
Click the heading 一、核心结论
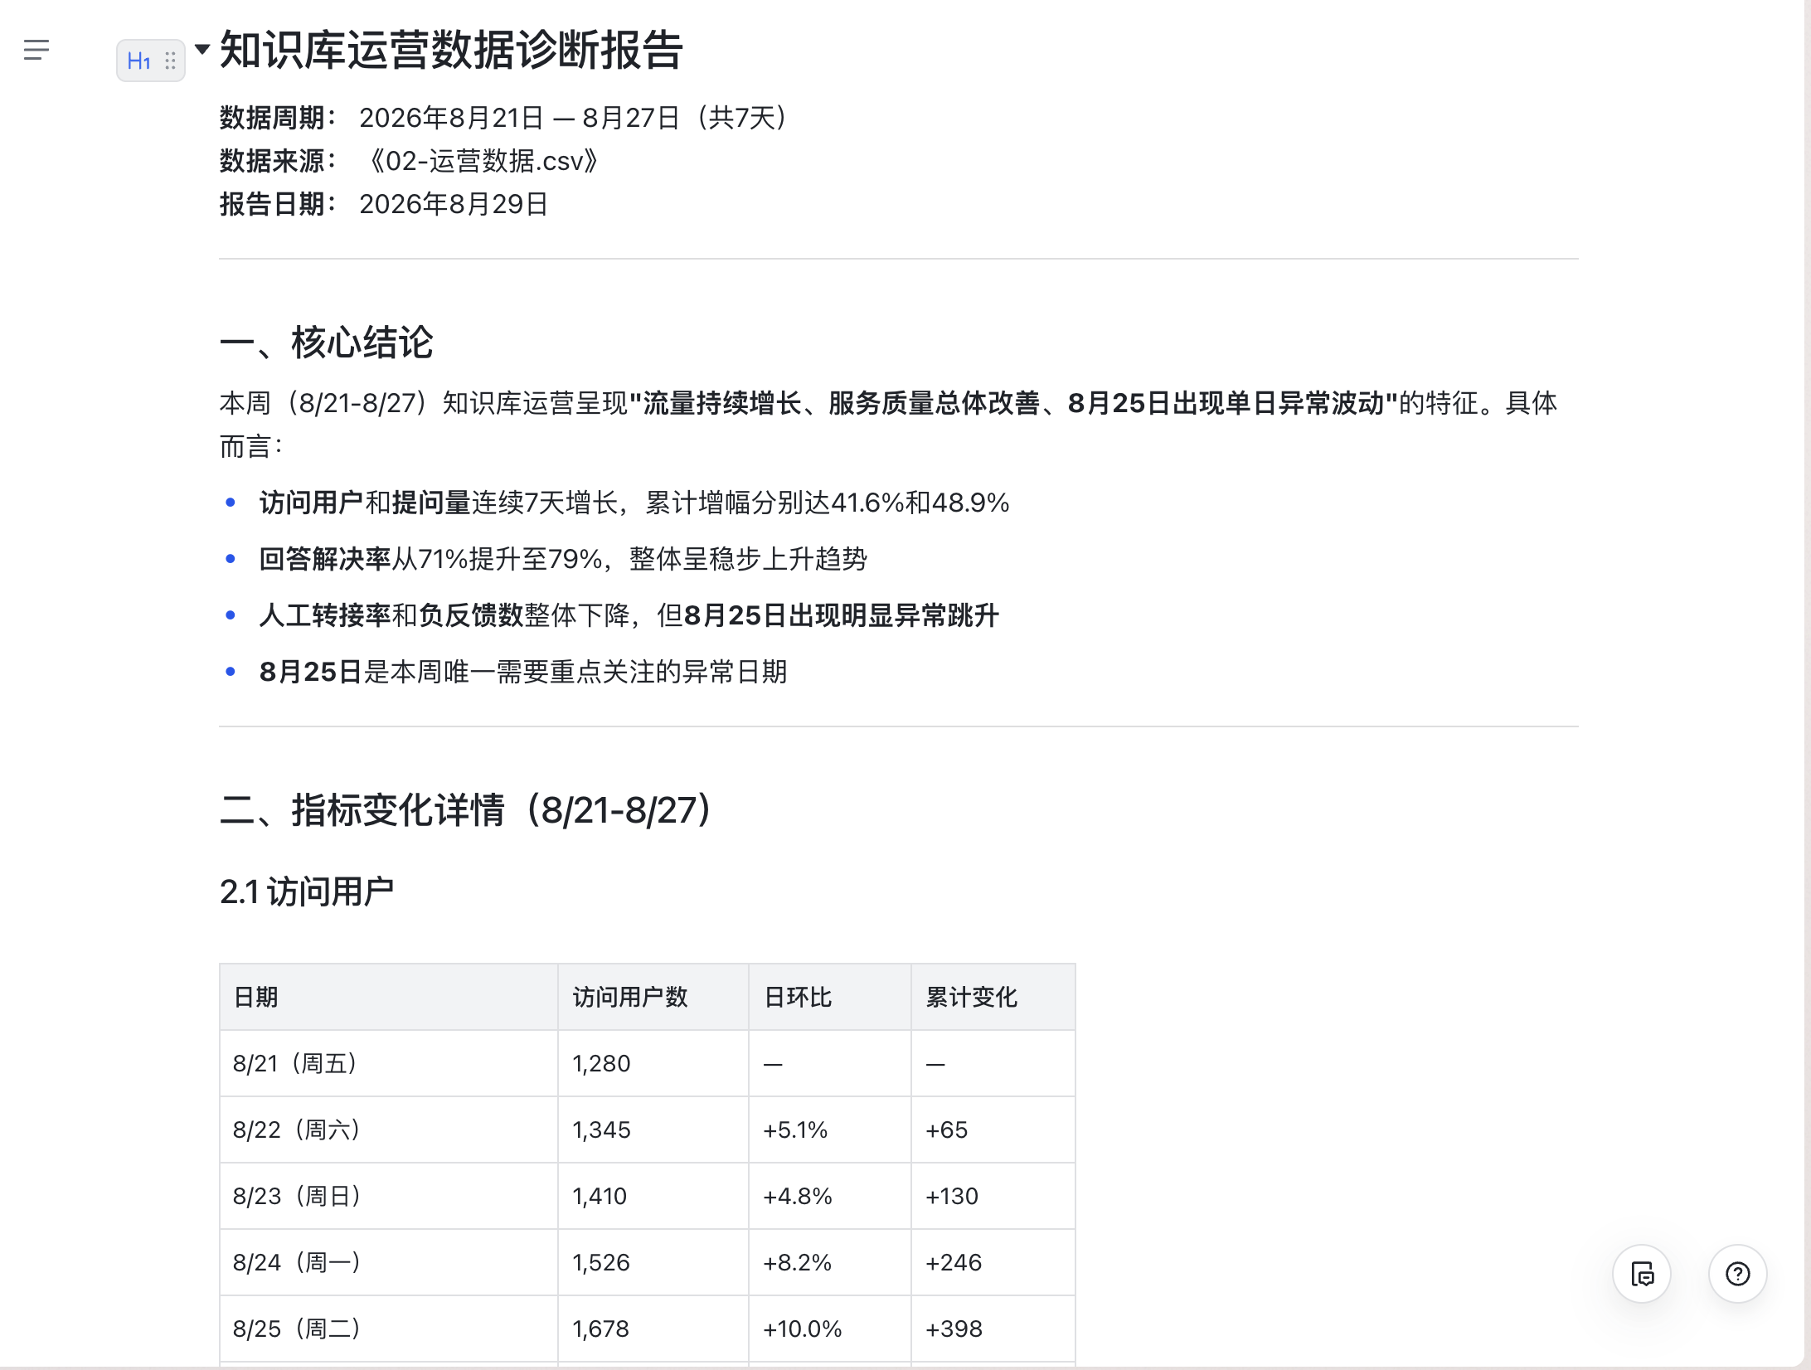click(x=326, y=342)
